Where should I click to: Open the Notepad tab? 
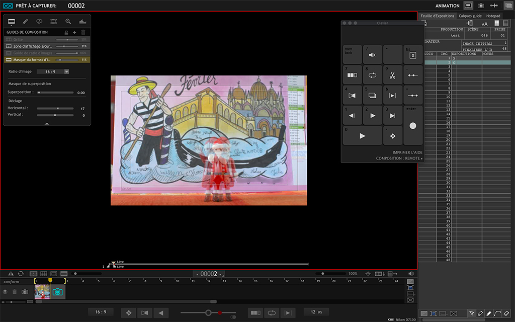pyautogui.click(x=493, y=16)
